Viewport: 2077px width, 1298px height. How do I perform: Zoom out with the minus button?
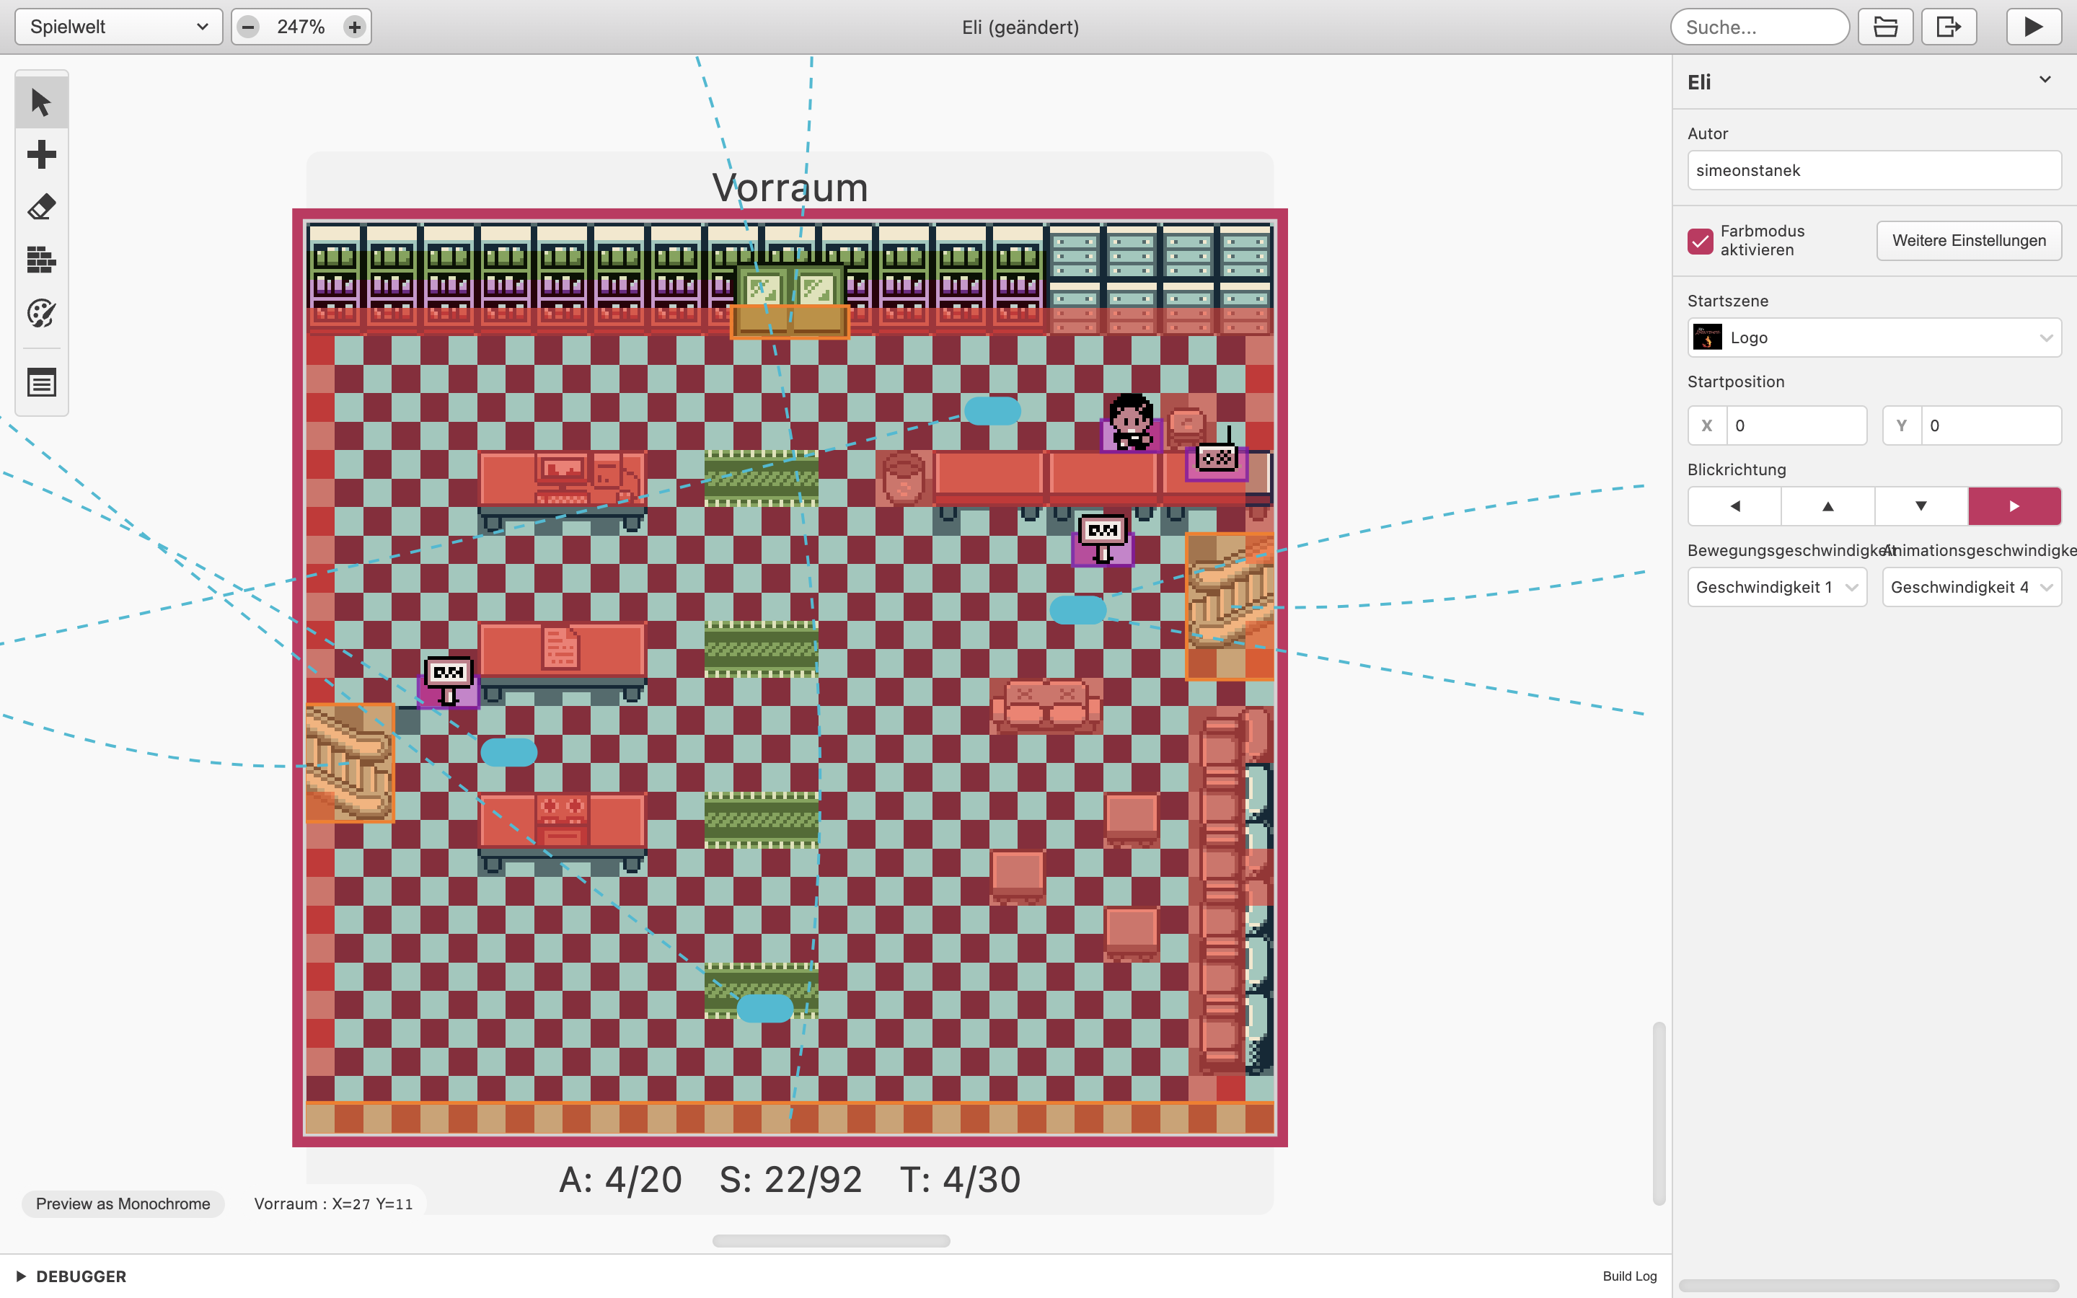(x=248, y=27)
